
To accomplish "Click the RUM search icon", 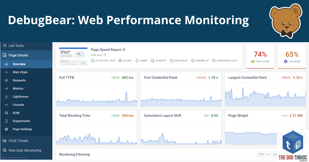I will [x=6, y=113].
